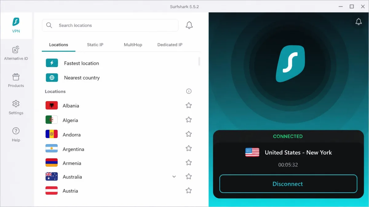Click the Albania flag icon
369x207 pixels.
coord(52,105)
